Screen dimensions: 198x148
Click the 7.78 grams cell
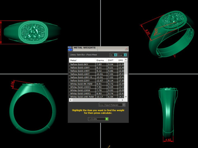tap(101, 90)
